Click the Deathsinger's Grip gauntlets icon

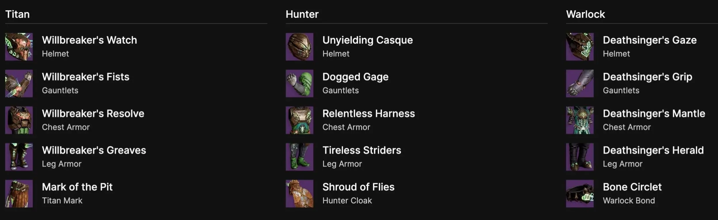click(580, 83)
